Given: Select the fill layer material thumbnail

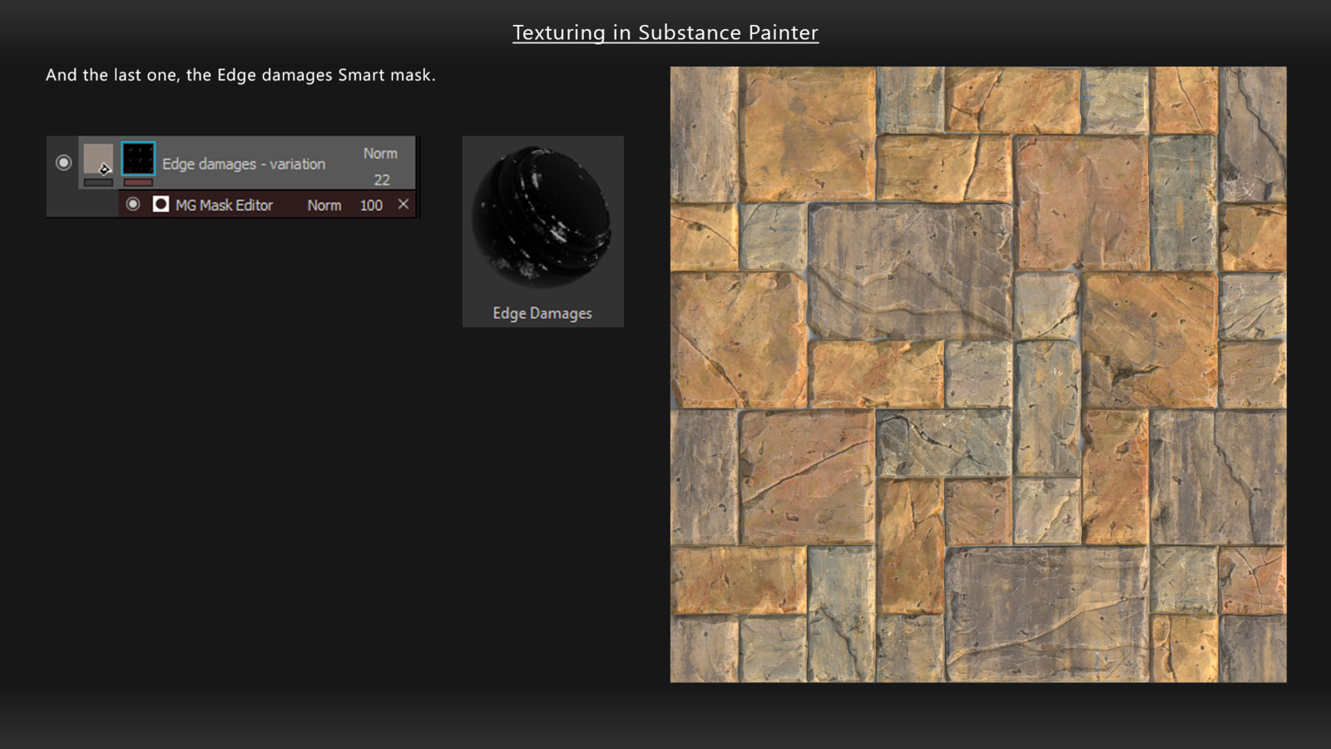Looking at the screenshot, I should point(98,159).
